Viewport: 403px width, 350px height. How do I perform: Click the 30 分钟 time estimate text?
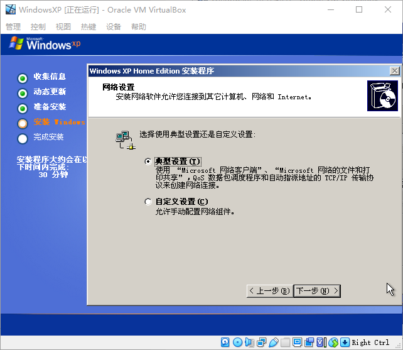[x=53, y=175]
